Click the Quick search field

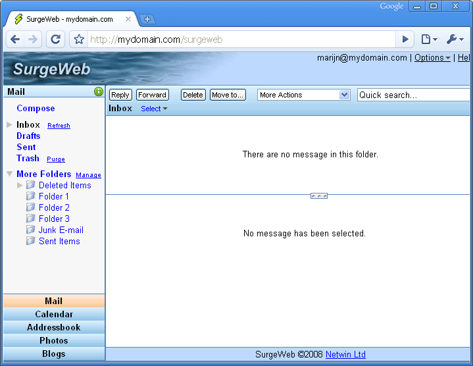pyautogui.click(x=413, y=95)
